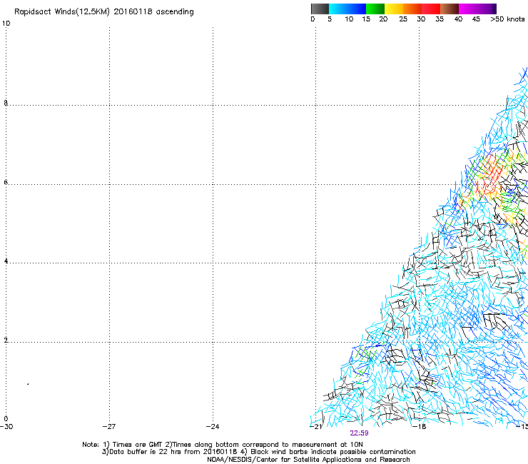Screen dimensions: 528x464
Task: Click the Rapidscat Winds title text
Action: (x=104, y=12)
